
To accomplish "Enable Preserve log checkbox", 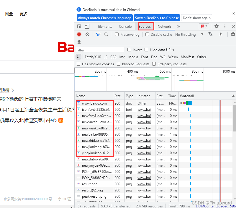I will click(117, 34).
